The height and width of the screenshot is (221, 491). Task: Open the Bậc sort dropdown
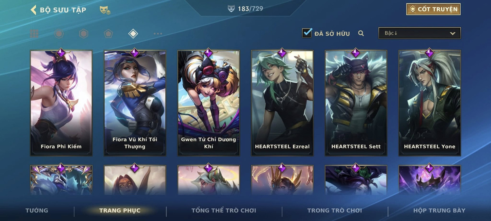420,33
